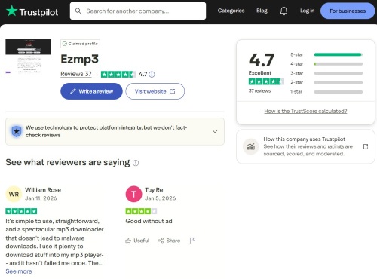Viewport: 377px width, 279px height.
Task: Filter reviews by 1-star row
Action: (x=326, y=92)
